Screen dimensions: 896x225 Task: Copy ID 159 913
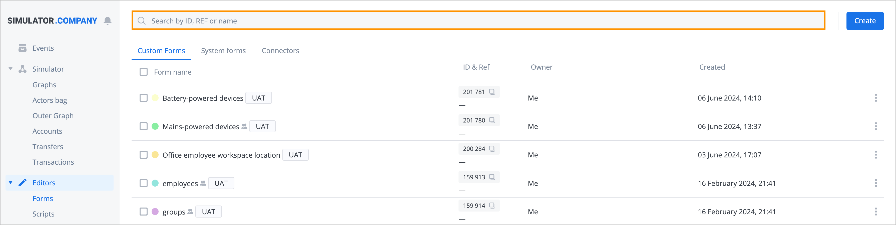(x=492, y=177)
